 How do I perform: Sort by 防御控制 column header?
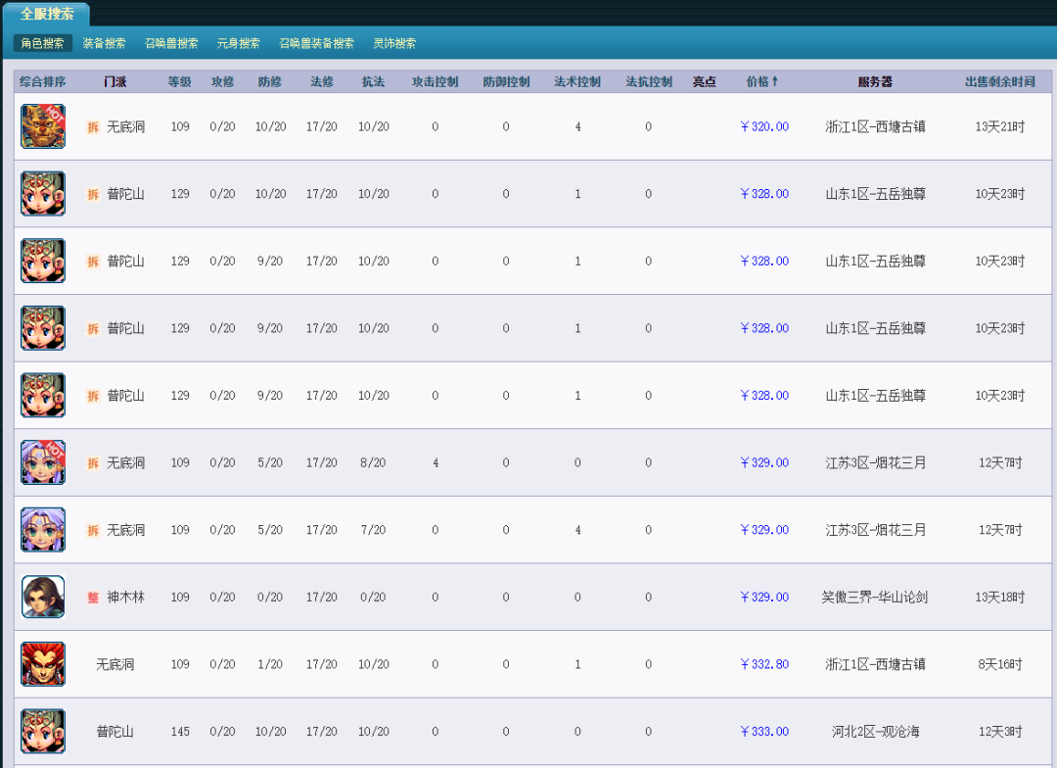pos(506,81)
